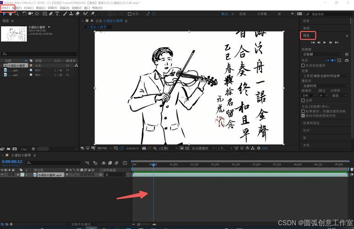
Task: Click the snapshot camera icon in viewer
Action: coord(144,148)
